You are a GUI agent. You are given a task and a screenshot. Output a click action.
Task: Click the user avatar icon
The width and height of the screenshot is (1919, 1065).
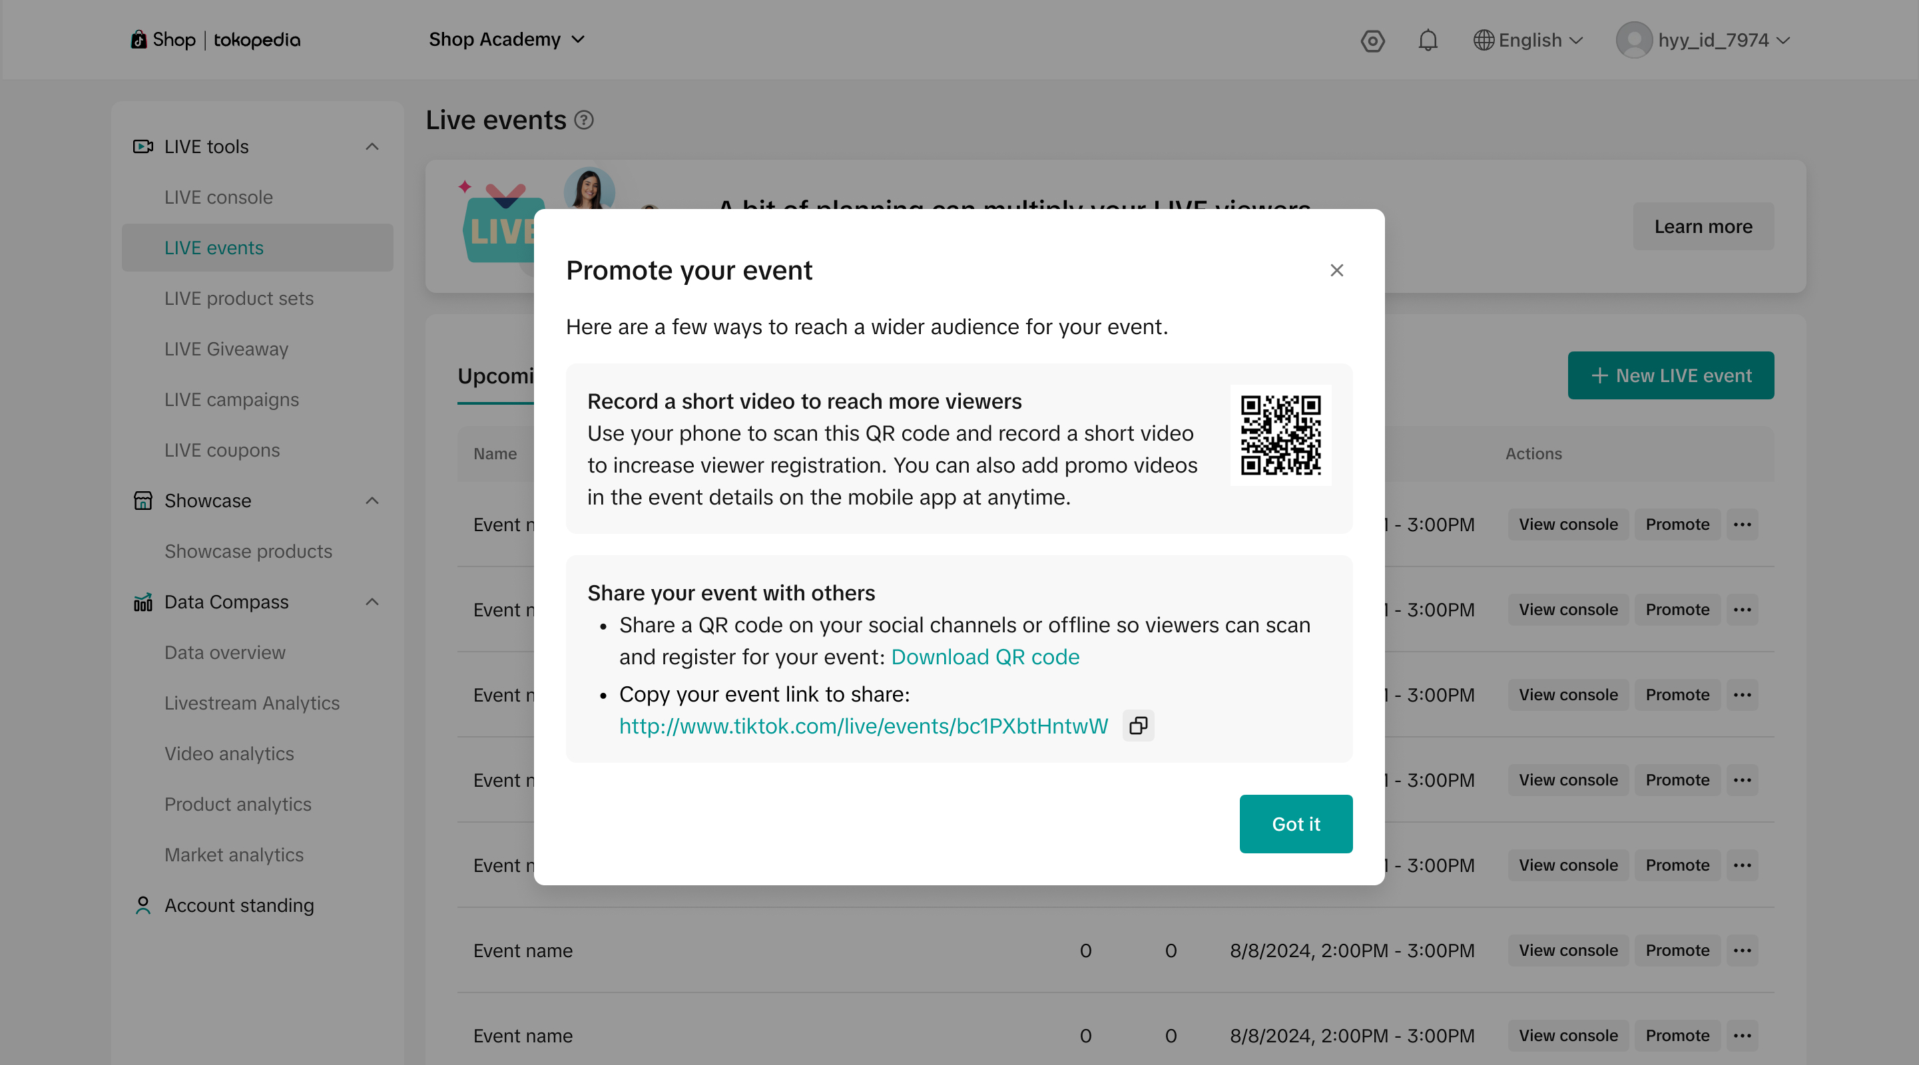(1634, 40)
